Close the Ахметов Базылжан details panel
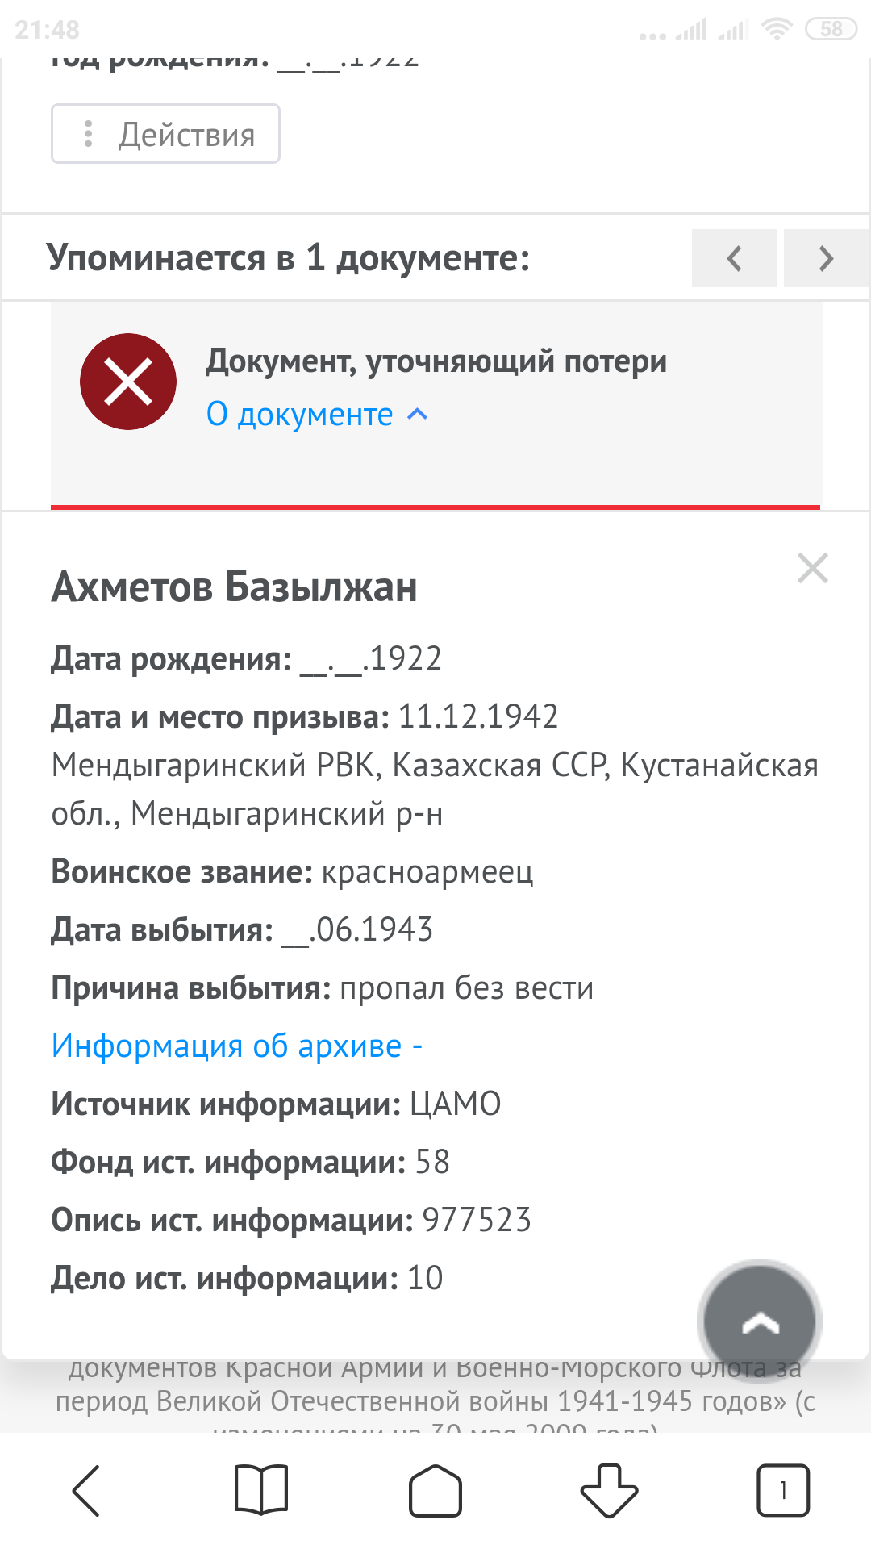This screenshot has width=871, height=1549. pyautogui.click(x=812, y=568)
